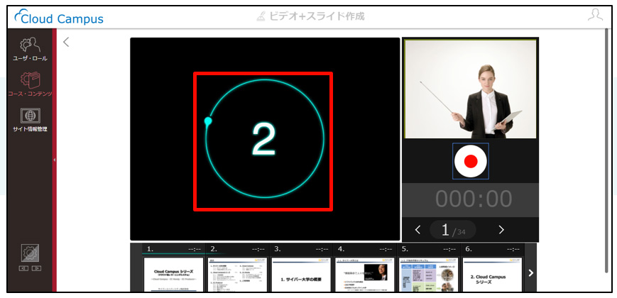Screen dimensions: 617x298
Task: Click the vertical scrollbar on the right
Action: pos(606,150)
